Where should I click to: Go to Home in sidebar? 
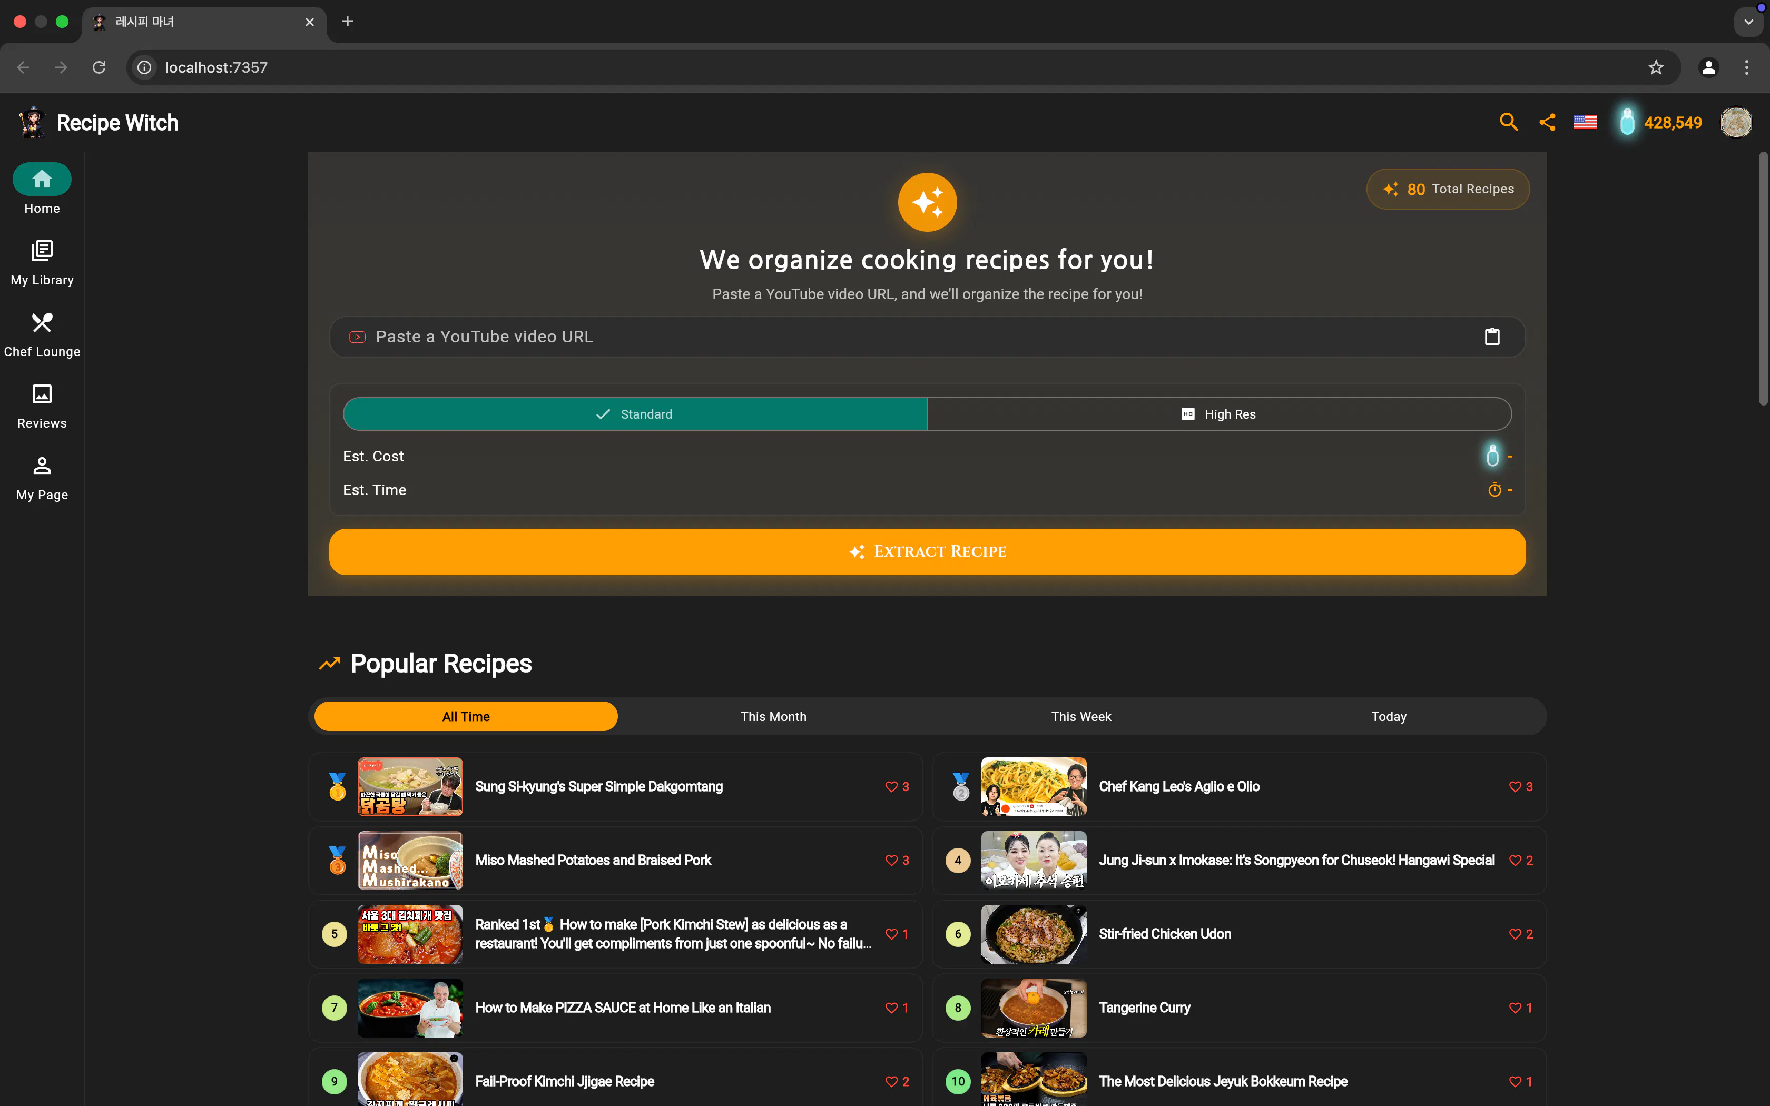click(x=42, y=190)
